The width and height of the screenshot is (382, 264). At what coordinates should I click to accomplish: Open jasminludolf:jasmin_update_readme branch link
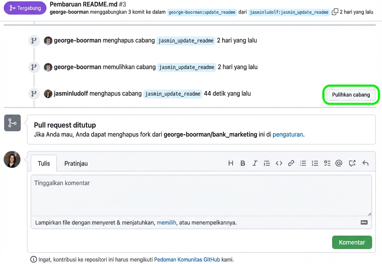pos(289,12)
